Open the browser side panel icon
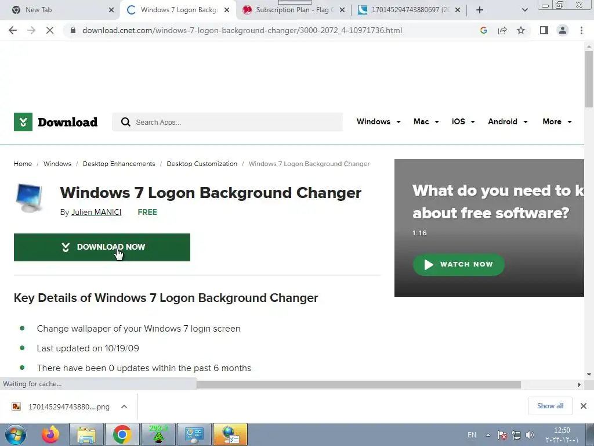The image size is (594, 446). tap(544, 30)
